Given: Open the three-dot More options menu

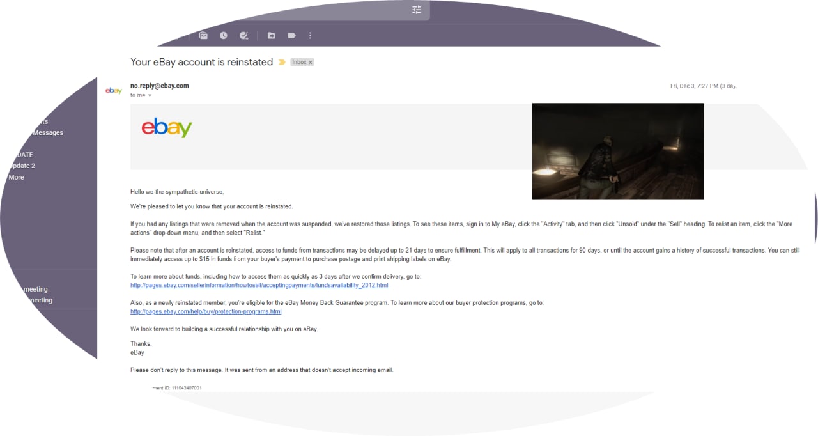Looking at the screenshot, I should [310, 36].
